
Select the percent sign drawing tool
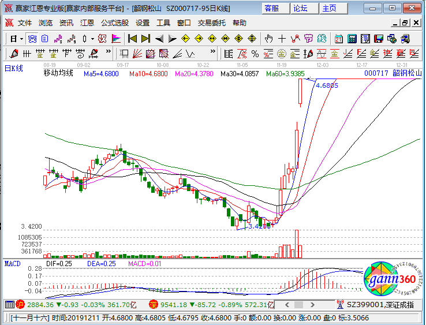tap(255, 54)
